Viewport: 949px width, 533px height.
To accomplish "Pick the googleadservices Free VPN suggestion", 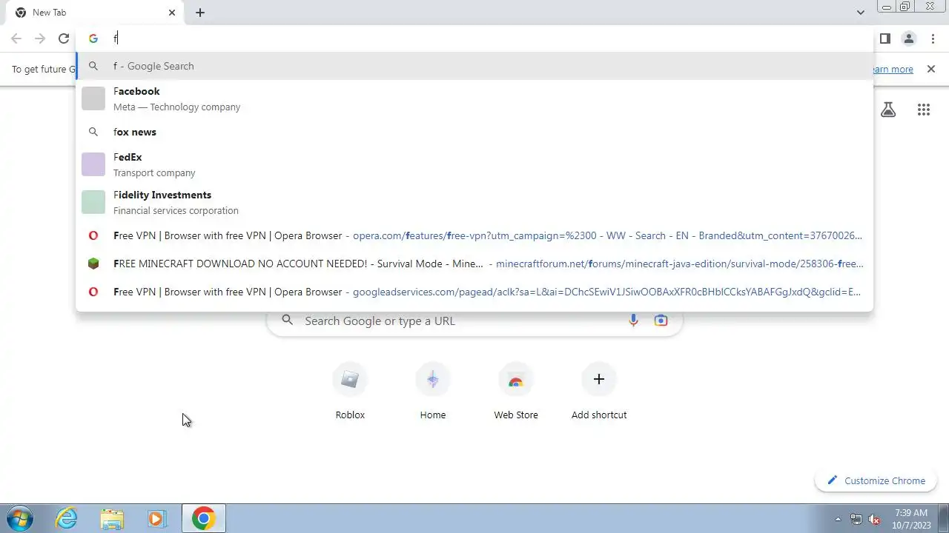I will click(x=474, y=292).
